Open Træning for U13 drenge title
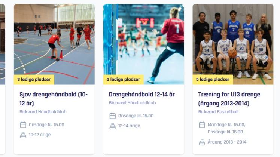The image size is (280, 157). 229,99
